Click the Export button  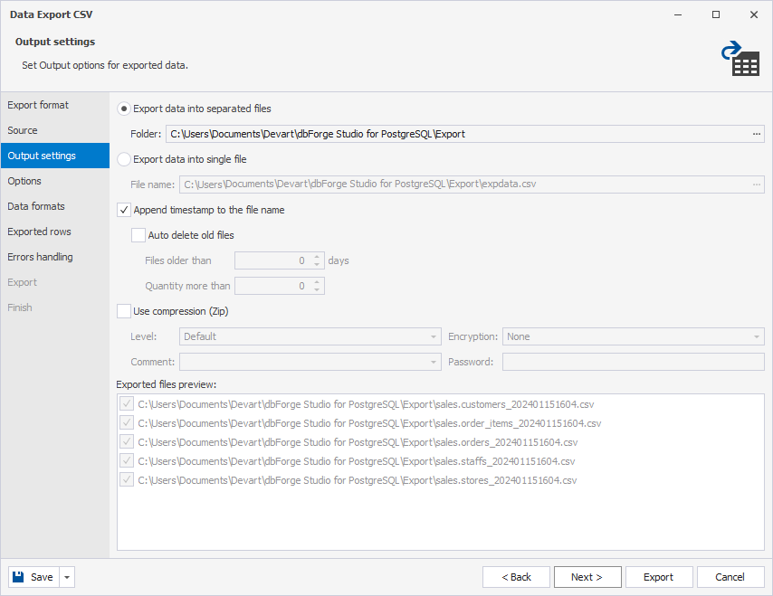pyautogui.click(x=659, y=577)
